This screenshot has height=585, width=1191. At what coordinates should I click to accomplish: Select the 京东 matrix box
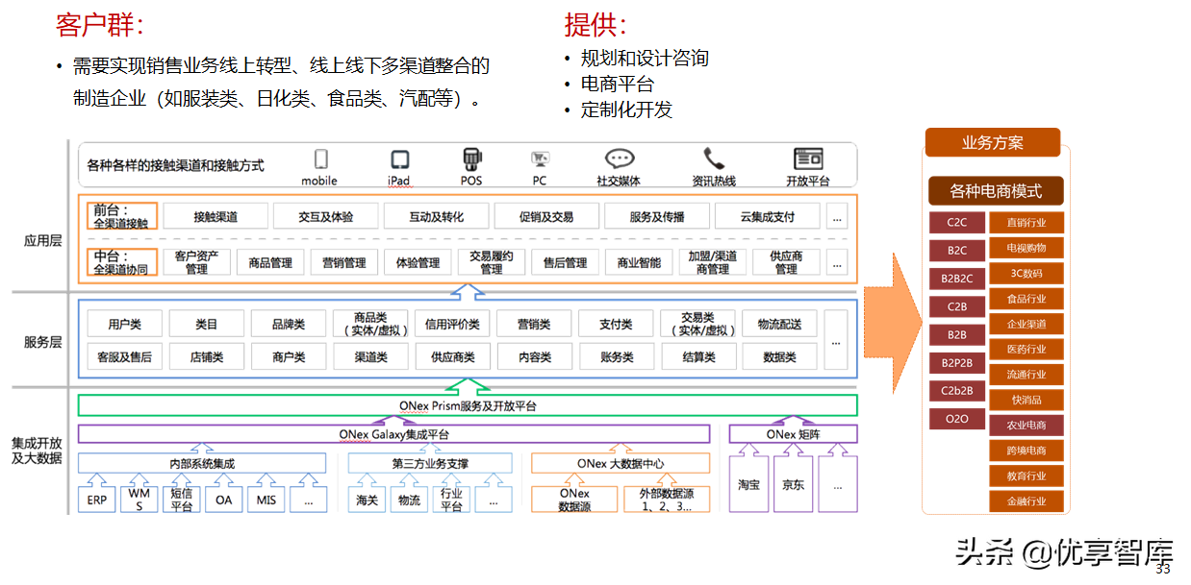(794, 484)
